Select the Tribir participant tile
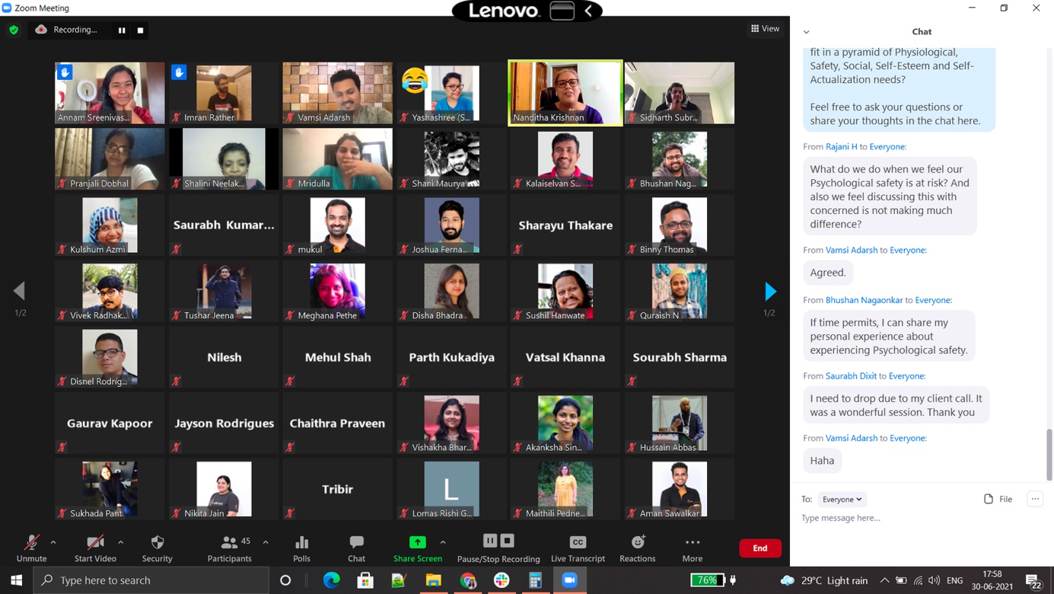This screenshot has height=594, width=1054. [337, 489]
